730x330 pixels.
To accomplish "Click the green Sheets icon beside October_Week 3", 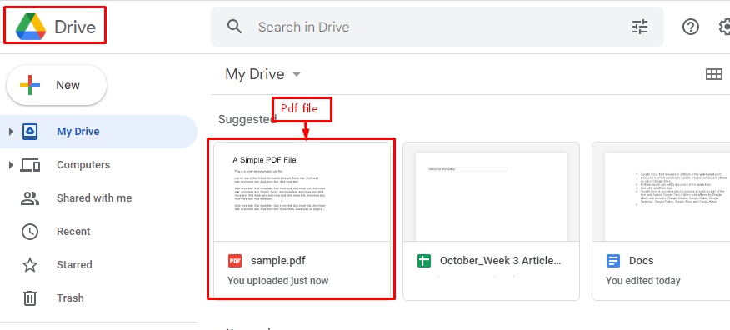I will [424, 261].
